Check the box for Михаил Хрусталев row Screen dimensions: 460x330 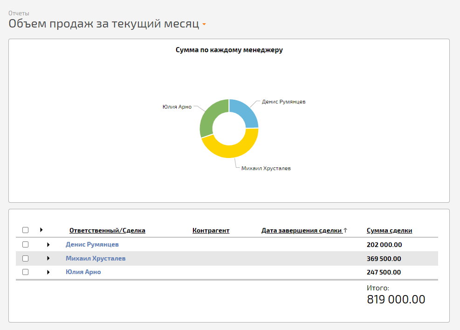pos(26,258)
